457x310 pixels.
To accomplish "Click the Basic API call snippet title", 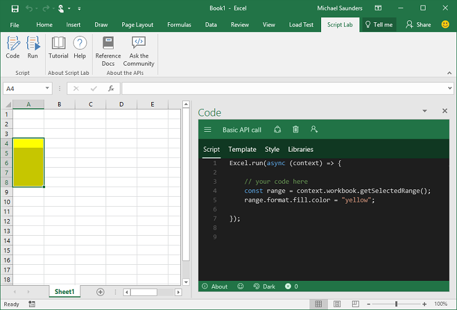I will click(x=242, y=130).
